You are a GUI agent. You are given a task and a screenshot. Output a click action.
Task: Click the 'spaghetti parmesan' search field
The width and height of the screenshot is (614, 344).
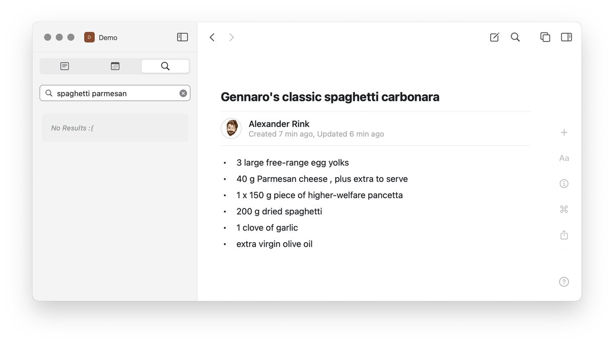[x=115, y=93]
